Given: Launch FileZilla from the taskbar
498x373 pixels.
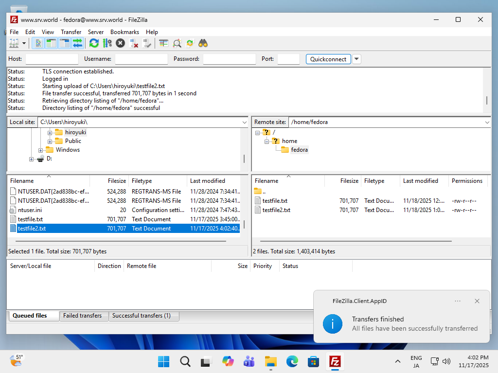Looking at the screenshot, I should point(335,361).
